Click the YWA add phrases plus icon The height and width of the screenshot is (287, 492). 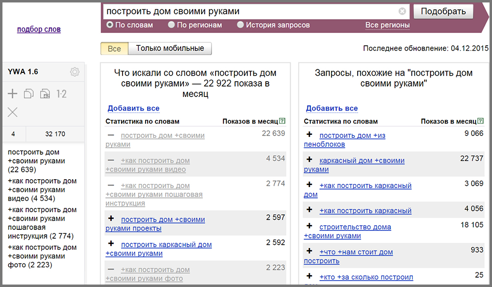pyautogui.click(x=13, y=94)
